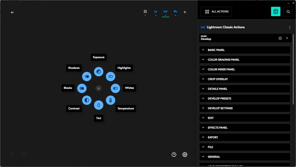
Task: Switch to the Photoshop profile tab
Action: point(175,12)
